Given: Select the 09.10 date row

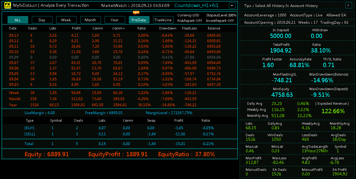Looking at the screenshot, I should point(120,52).
